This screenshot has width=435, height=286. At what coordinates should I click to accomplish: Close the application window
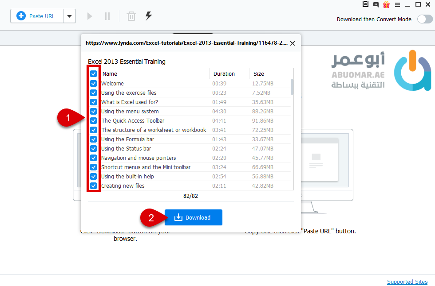coord(428,4)
